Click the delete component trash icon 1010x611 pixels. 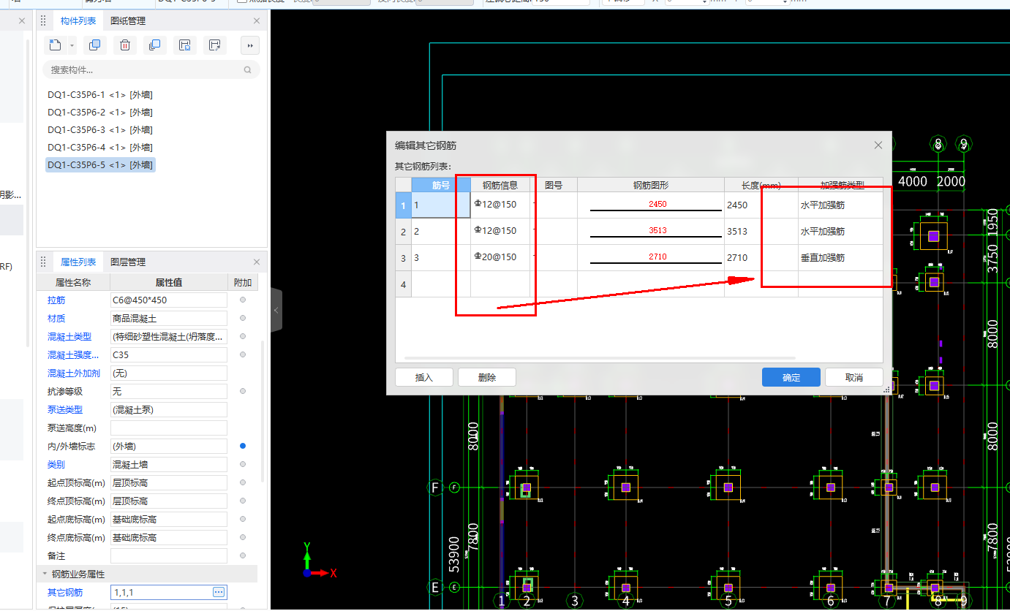pyautogui.click(x=125, y=45)
